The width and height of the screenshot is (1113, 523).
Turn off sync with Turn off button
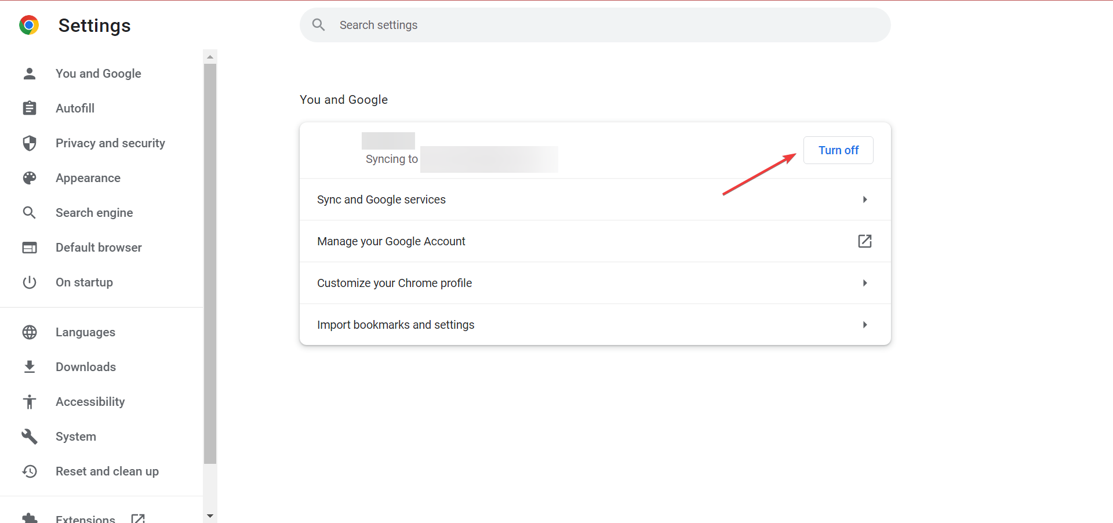coord(838,150)
